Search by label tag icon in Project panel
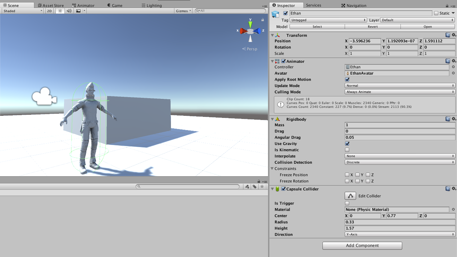The height and width of the screenshot is (257, 457). 255,187
